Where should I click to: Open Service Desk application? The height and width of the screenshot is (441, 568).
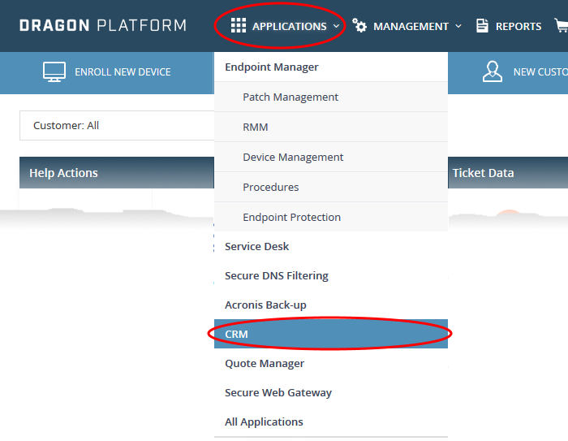point(331,246)
